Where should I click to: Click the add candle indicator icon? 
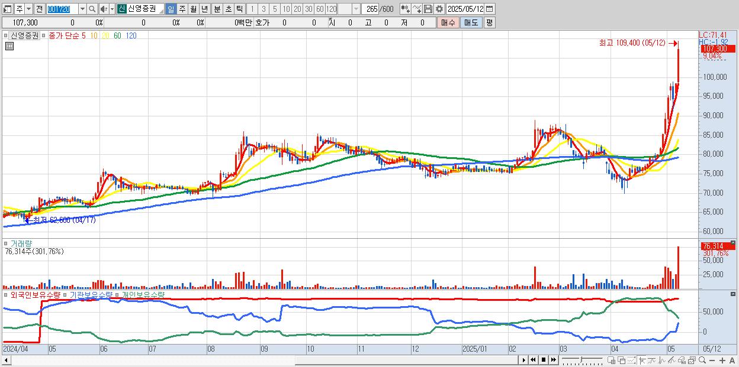[406, 9]
